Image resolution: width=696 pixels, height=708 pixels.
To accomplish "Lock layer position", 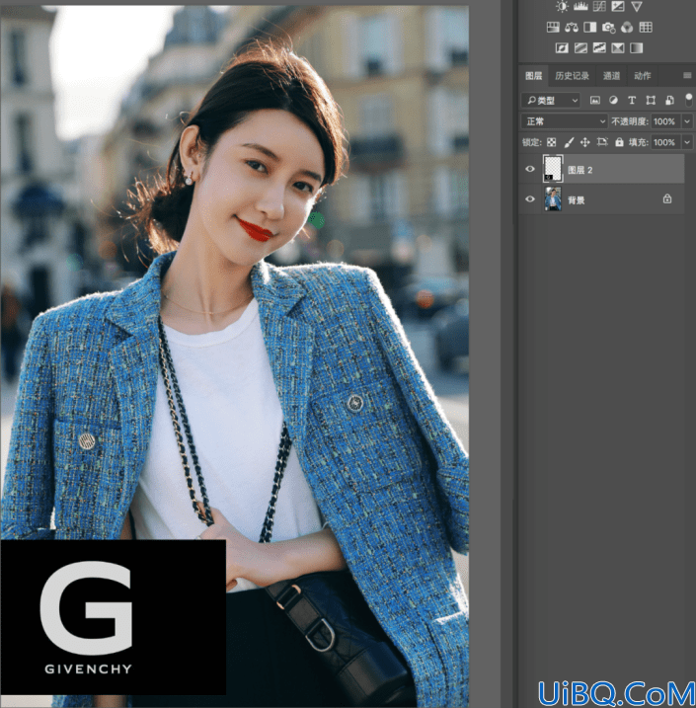I will tap(585, 142).
